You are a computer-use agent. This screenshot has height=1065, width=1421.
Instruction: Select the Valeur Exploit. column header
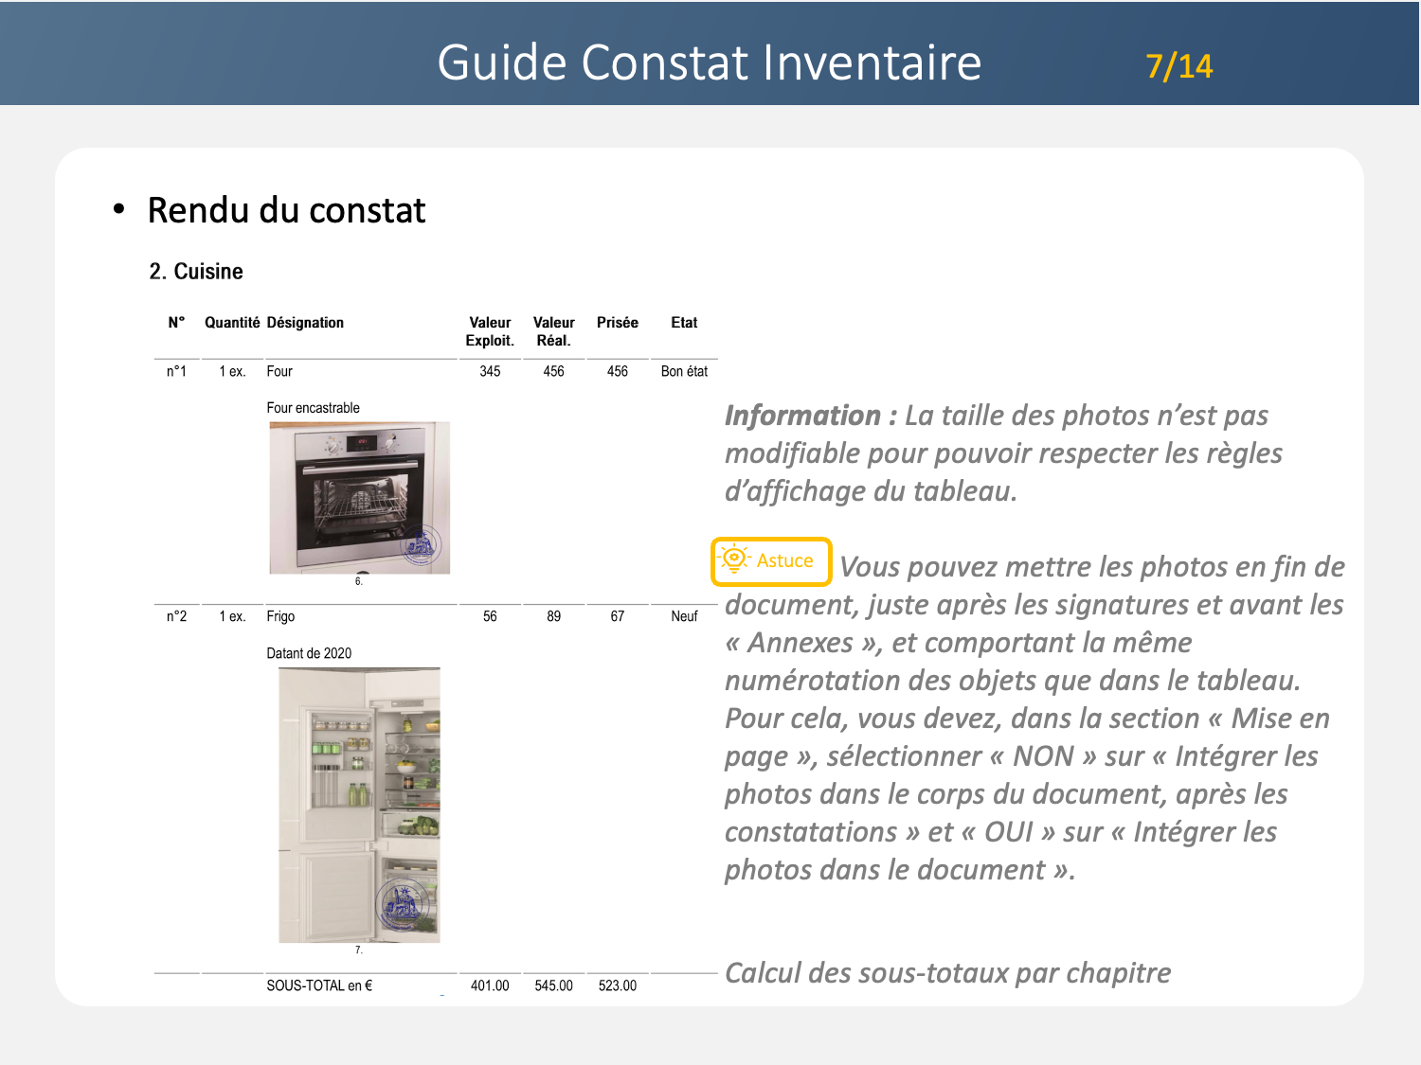(x=490, y=331)
